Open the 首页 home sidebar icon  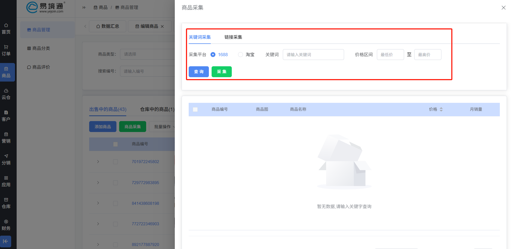[x=6, y=29]
